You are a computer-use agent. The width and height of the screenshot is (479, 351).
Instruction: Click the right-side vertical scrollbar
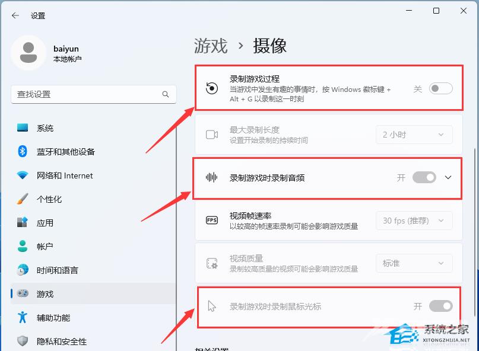tap(474, 232)
